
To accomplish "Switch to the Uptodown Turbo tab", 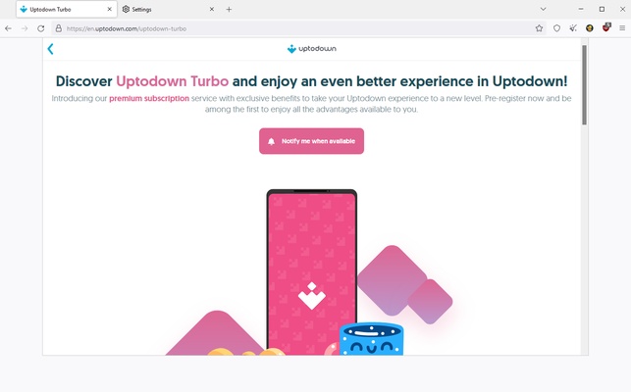I will (x=67, y=9).
